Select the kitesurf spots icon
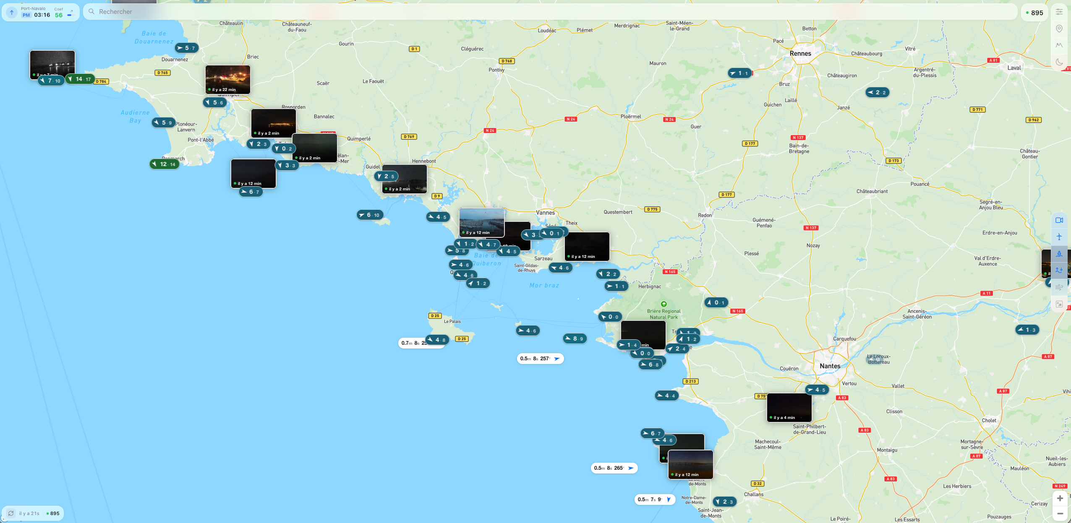 (1059, 236)
